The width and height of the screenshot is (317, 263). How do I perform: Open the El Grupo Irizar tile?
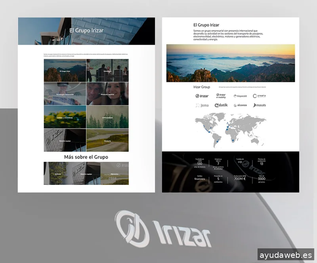(x=65, y=70)
